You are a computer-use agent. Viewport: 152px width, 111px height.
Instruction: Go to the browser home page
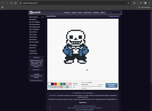click(x=16, y=3)
